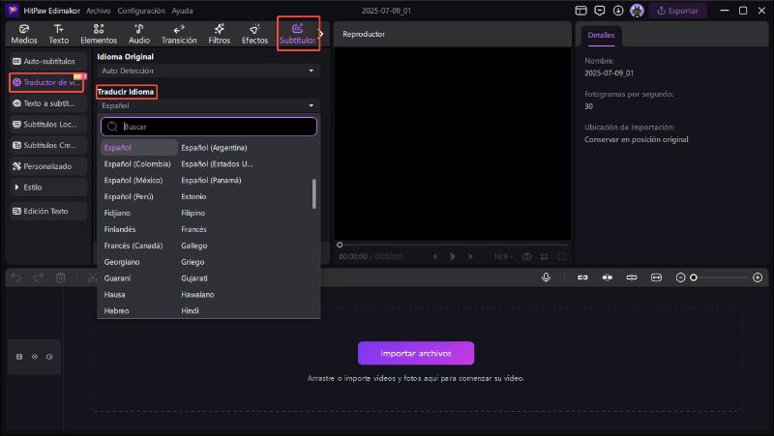This screenshot has width=774, height=436.
Task: Open Subtítulos Locales option
Action: coord(47,125)
